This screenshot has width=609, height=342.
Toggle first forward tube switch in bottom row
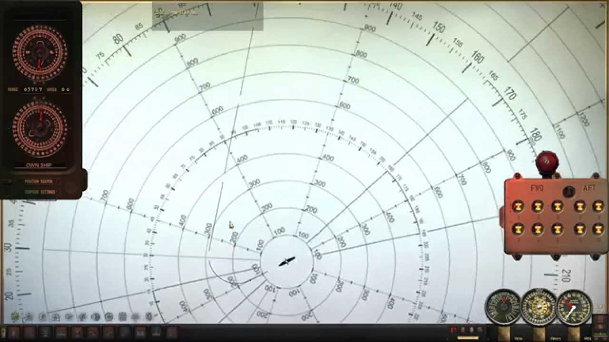pyautogui.click(x=518, y=229)
